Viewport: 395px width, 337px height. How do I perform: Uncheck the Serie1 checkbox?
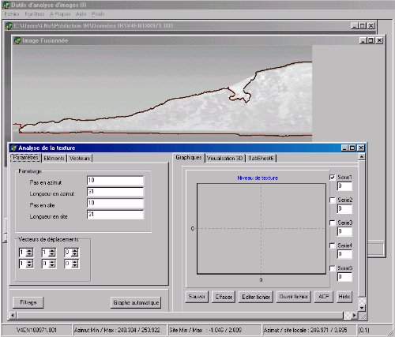click(x=333, y=178)
